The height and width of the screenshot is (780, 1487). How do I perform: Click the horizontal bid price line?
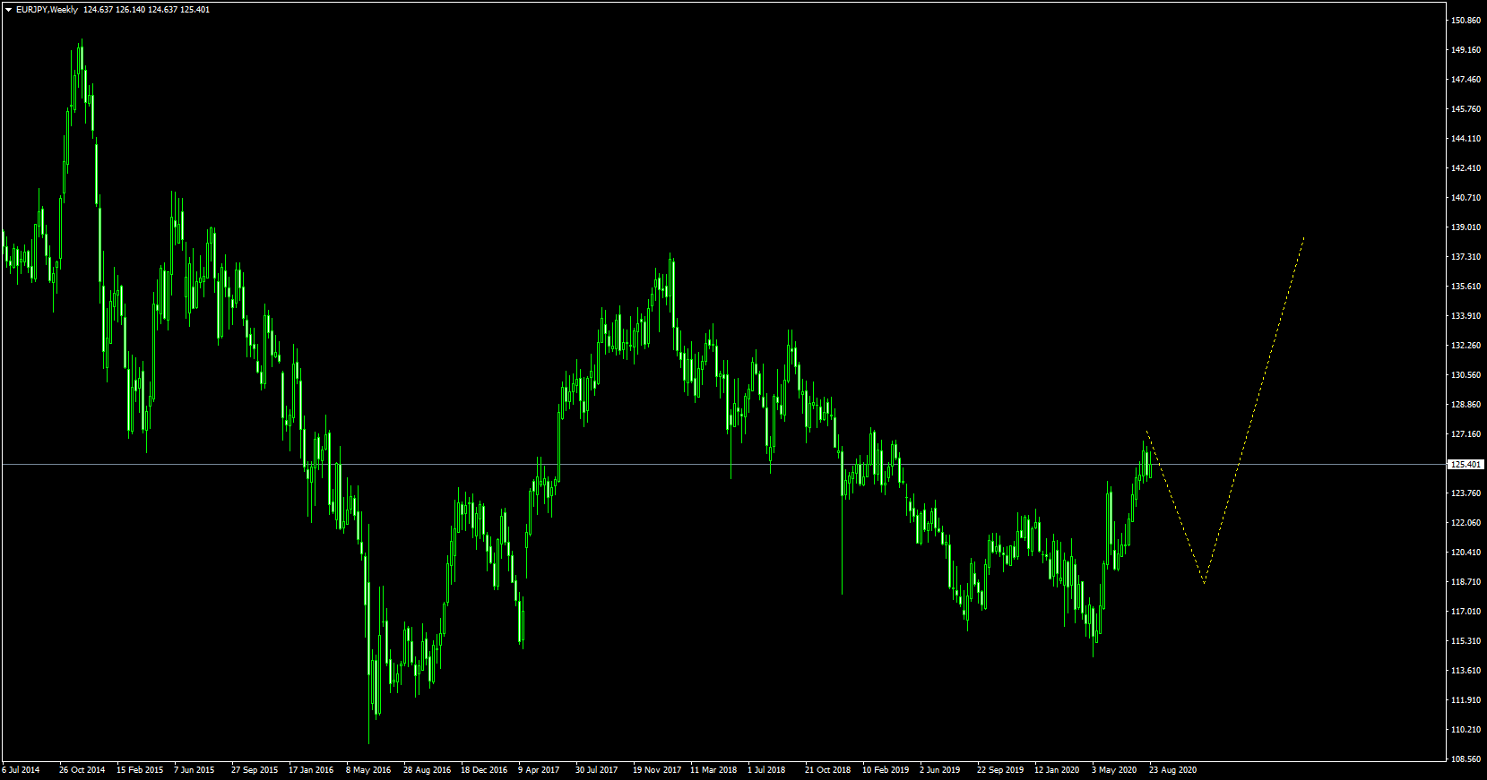pyautogui.click(x=717, y=464)
